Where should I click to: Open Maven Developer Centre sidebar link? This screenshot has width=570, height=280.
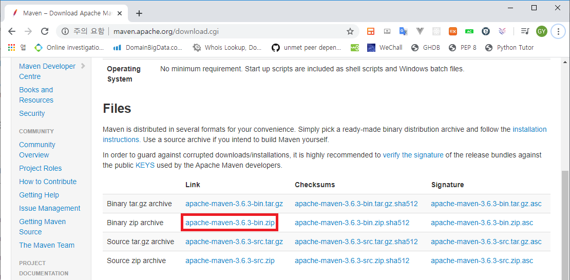coord(47,71)
